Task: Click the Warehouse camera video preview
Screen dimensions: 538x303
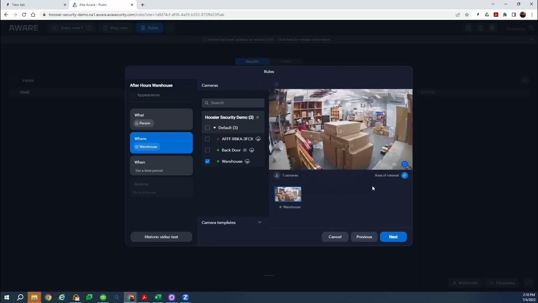Action: pyautogui.click(x=340, y=129)
